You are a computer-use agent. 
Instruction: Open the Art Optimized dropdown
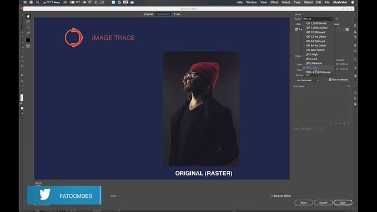pos(307,80)
